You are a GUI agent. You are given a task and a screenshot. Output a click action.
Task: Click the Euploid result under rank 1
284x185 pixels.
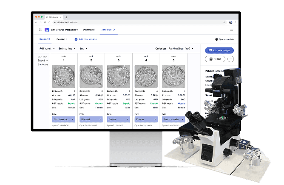[71, 103]
